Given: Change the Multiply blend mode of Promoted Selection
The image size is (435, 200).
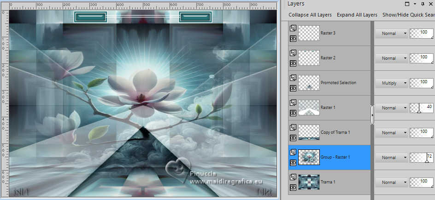Looking at the screenshot, I should [391, 83].
